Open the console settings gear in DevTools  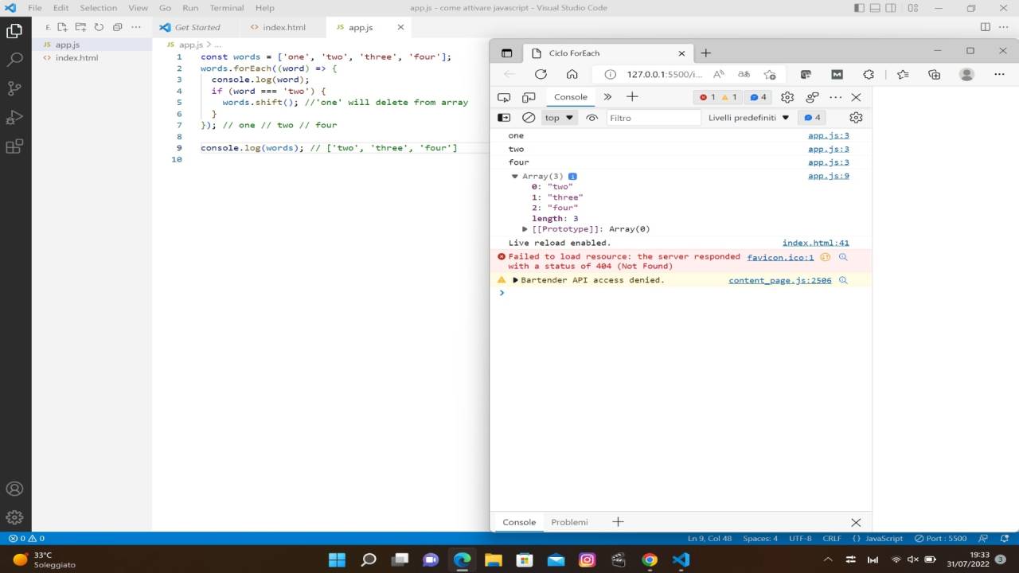pos(855,117)
